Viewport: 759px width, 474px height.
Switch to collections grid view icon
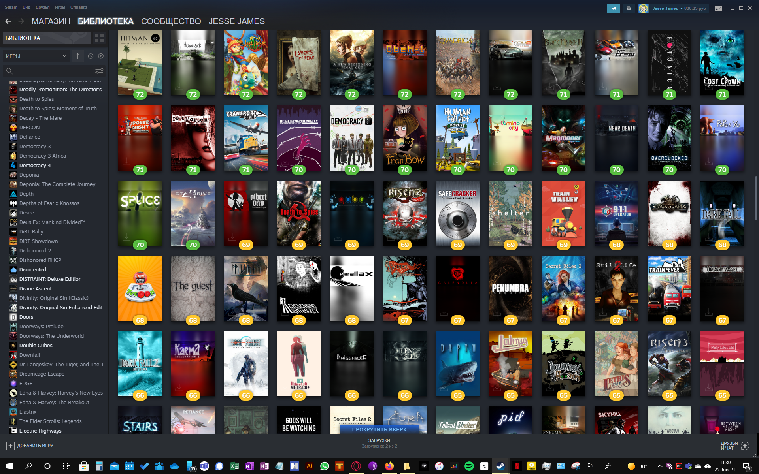(99, 38)
